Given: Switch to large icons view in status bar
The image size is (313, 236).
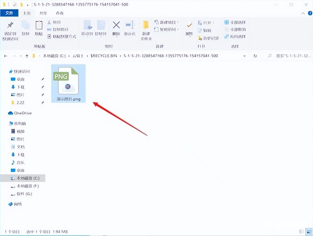Looking at the screenshot, I should (309, 232).
